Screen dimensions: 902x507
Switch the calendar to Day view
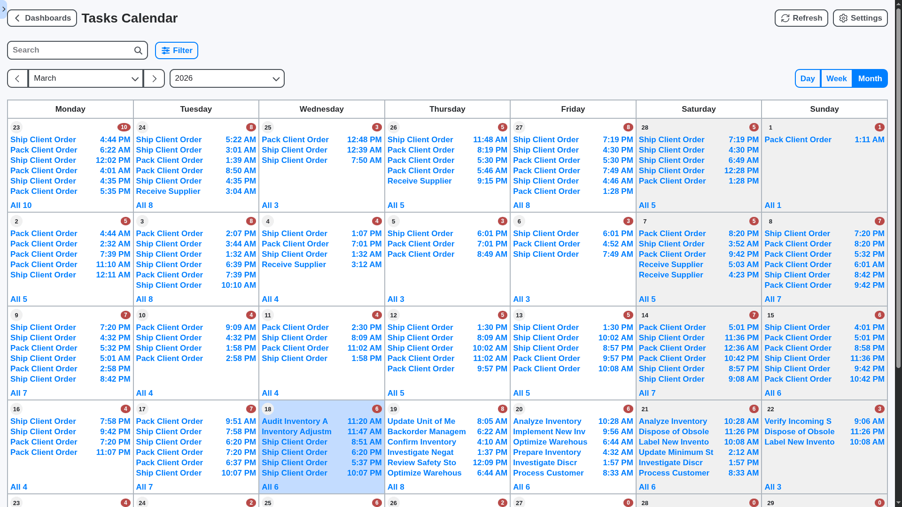(x=808, y=78)
